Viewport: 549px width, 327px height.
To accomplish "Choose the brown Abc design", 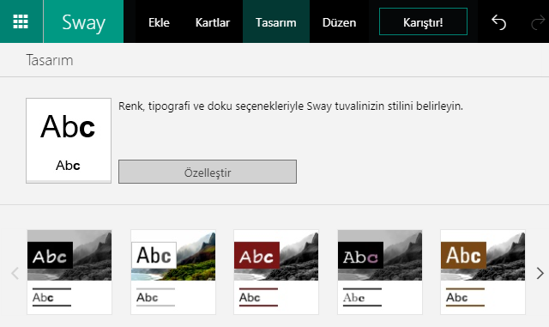I will (483, 272).
